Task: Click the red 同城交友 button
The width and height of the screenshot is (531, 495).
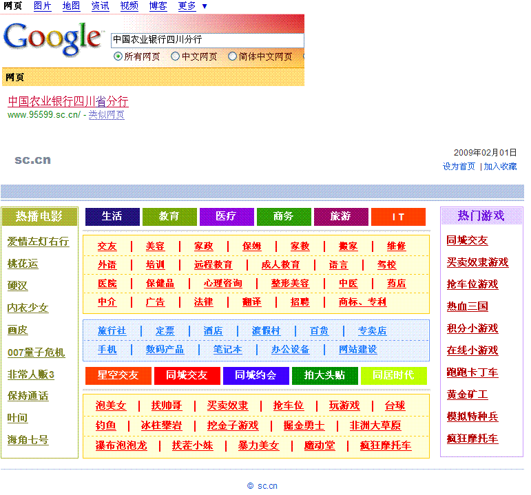Action: click(x=187, y=375)
